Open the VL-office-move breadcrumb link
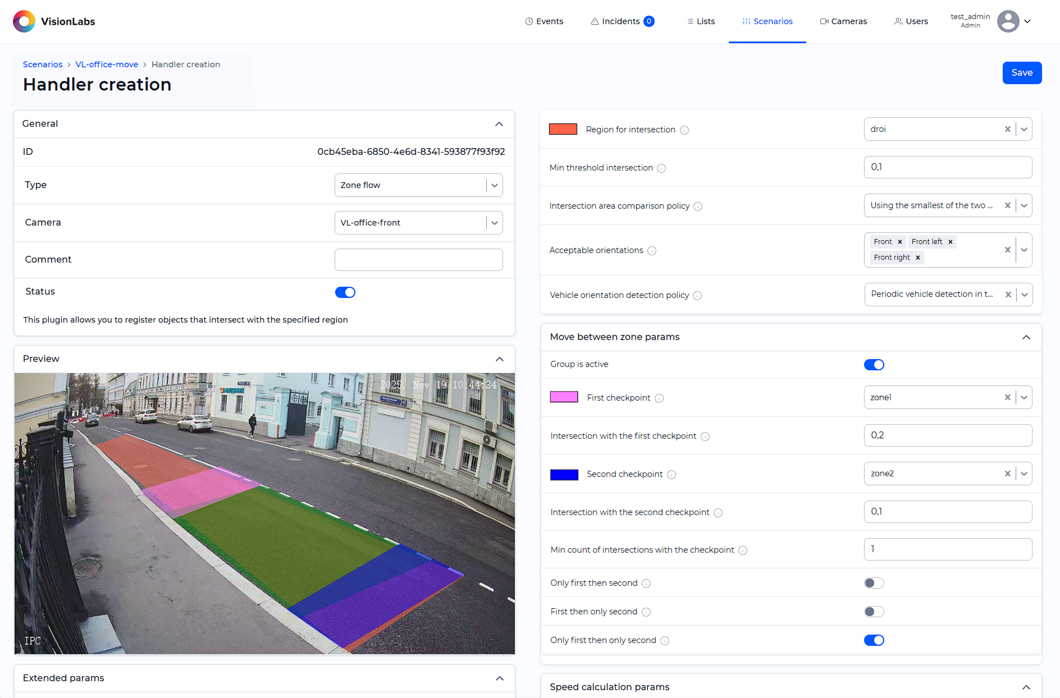The image size is (1060, 698). coord(107,65)
